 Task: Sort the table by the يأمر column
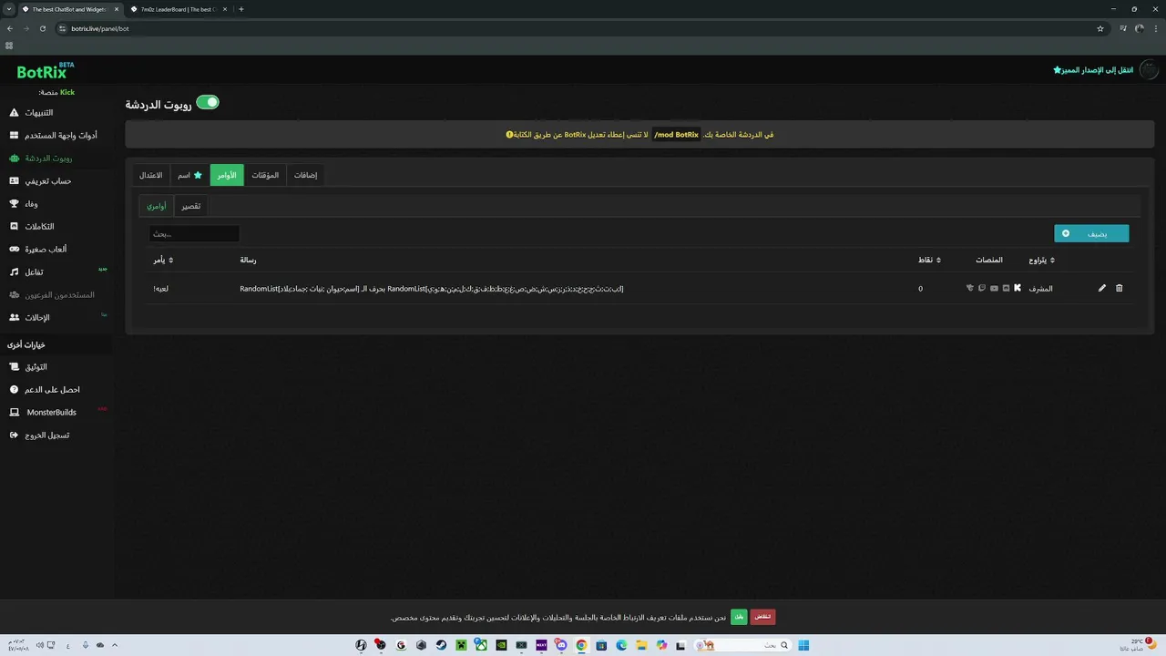pos(163,261)
